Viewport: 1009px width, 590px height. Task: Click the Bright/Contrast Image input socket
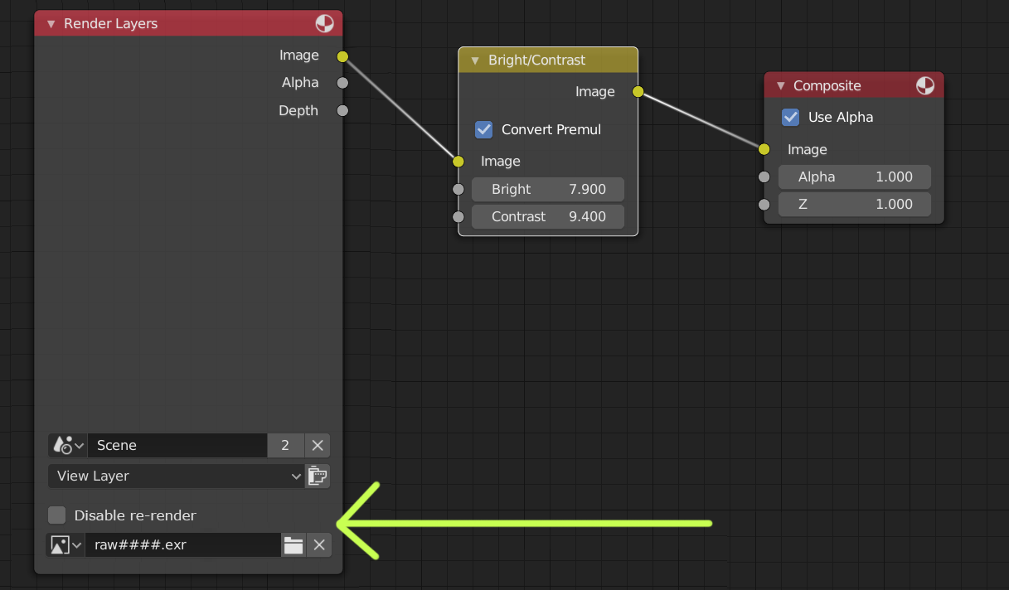[458, 162]
